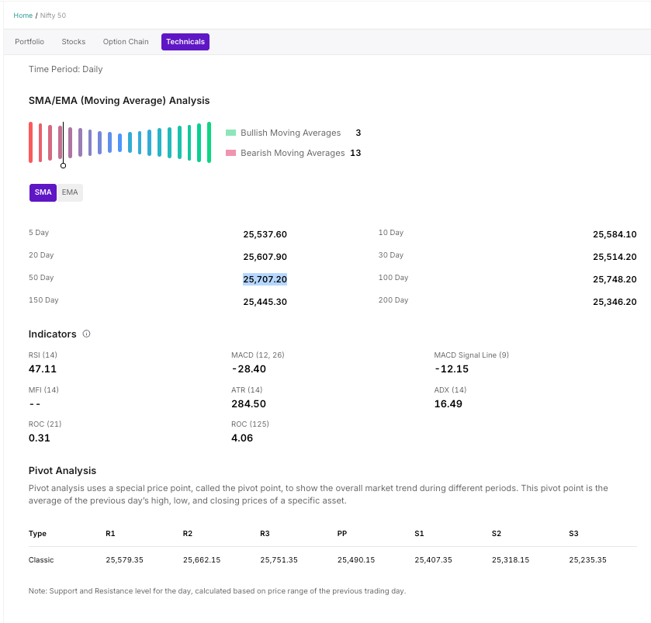651x623 pixels.
Task: Click the RSI (14) value 47.11
Action: click(43, 369)
